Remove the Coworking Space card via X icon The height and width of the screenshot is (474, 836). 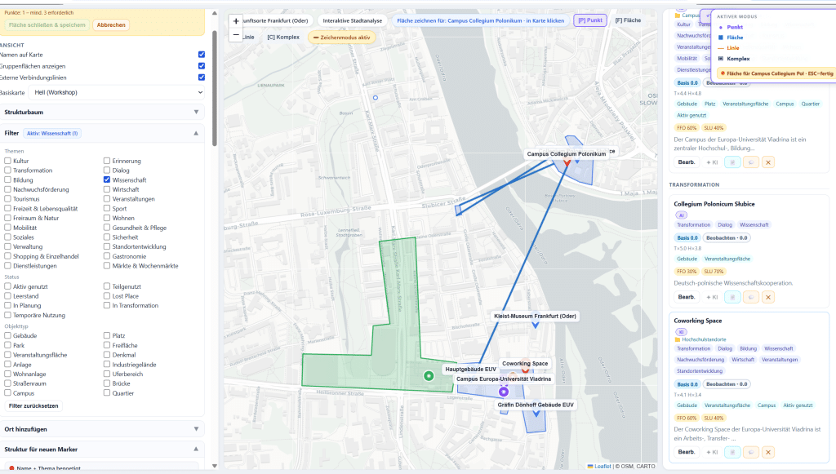pyautogui.click(x=767, y=452)
